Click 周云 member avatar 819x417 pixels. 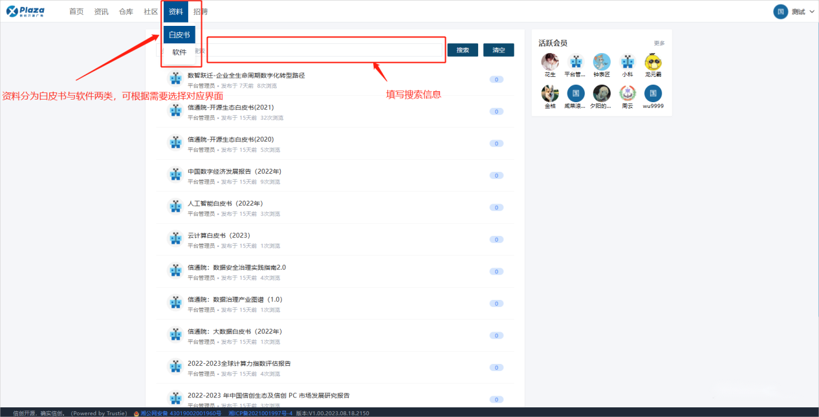pyautogui.click(x=628, y=93)
